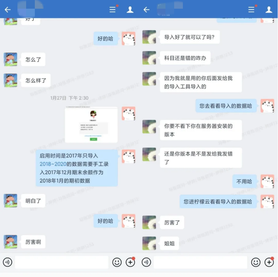Viewport: 278px width, 277px height.
Task: Tap right chat's voice input icon
Action: pos(146,262)
